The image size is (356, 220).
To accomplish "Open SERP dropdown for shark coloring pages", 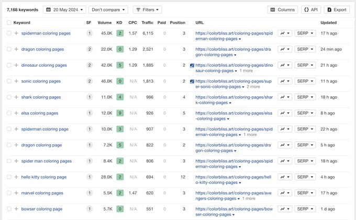I will click(x=305, y=97).
